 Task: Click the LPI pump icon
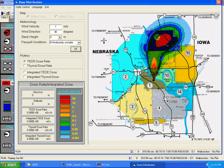[7, 90]
